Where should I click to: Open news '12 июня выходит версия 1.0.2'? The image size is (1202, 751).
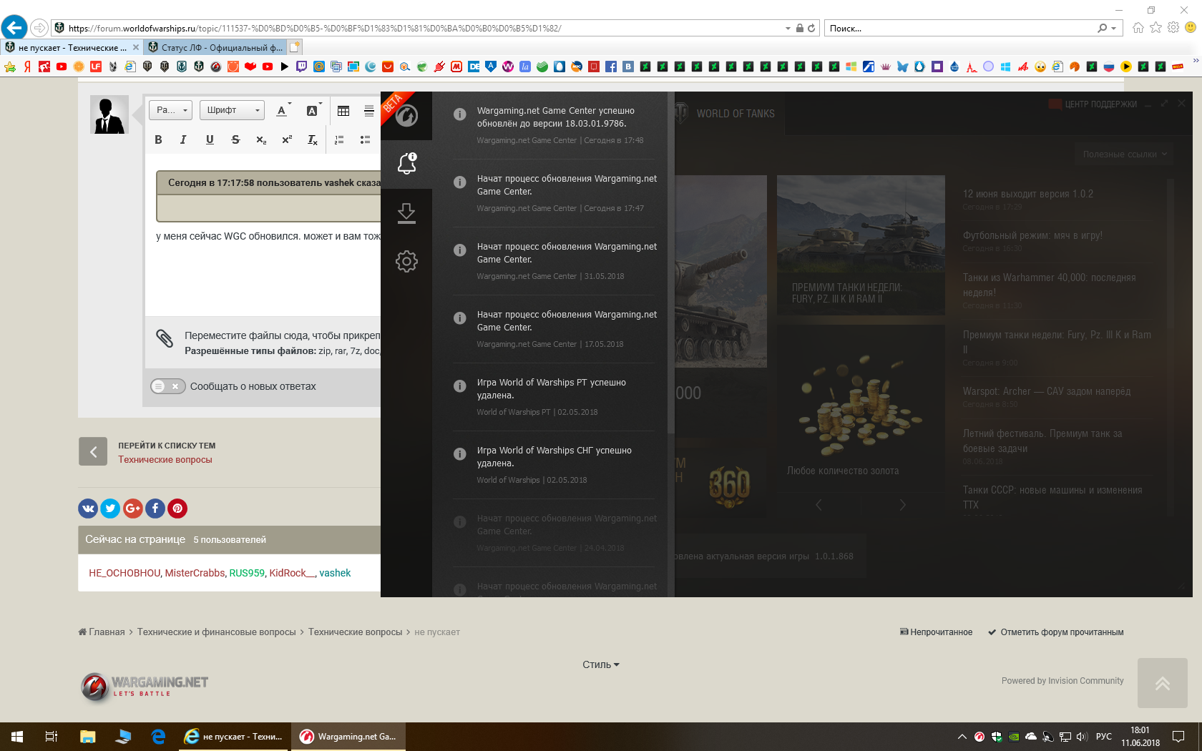coord(1028,194)
